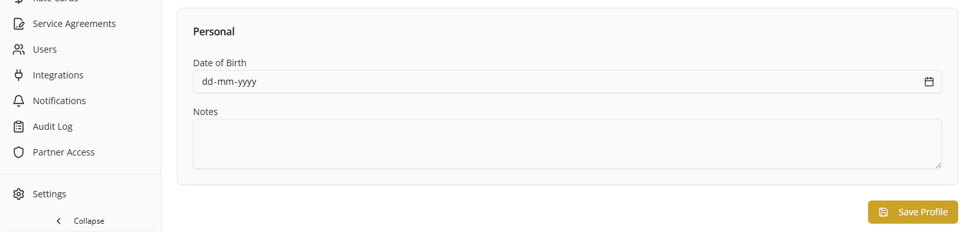The width and height of the screenshot is (971, 232).
Task: Select Notifications in the sidebar
Action: [59, 101]
